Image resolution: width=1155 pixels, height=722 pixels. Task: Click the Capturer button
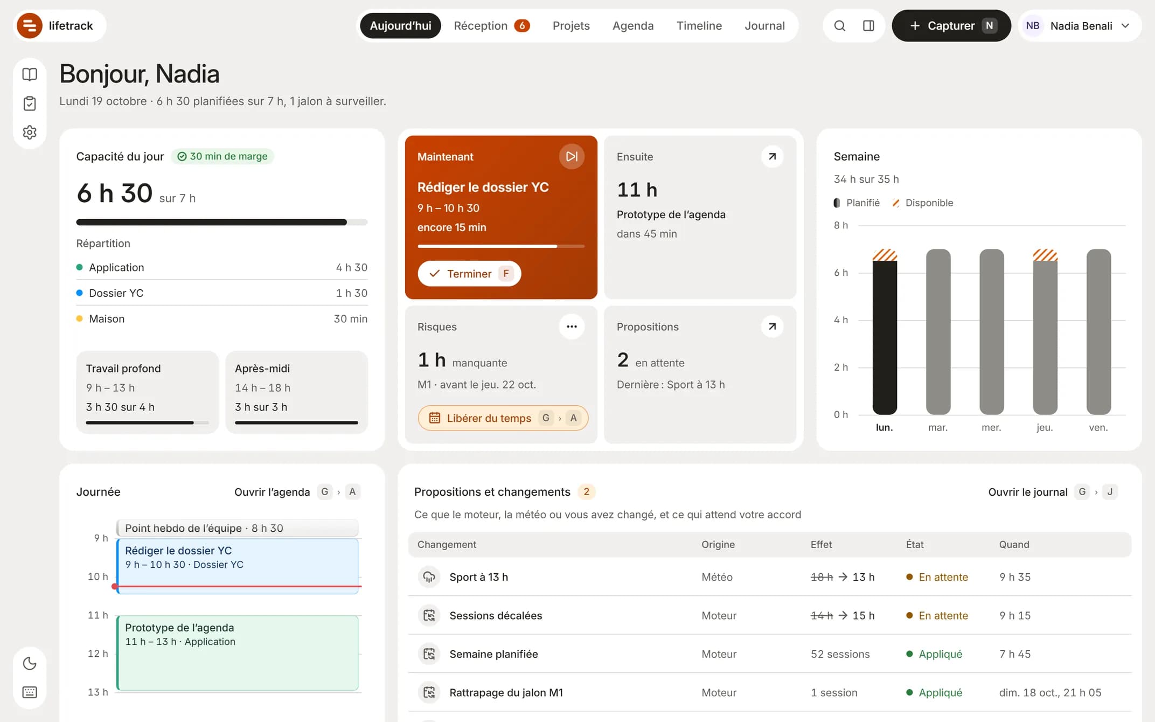pyautogui.click(x=951, y=25)
